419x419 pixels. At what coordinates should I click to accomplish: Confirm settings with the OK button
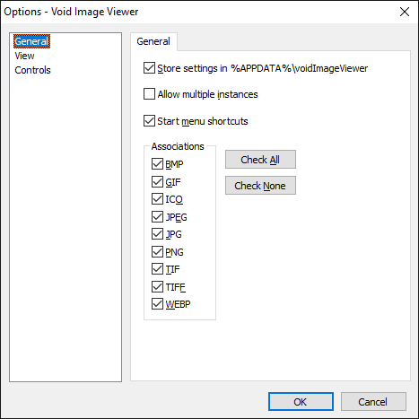point(301,402)
